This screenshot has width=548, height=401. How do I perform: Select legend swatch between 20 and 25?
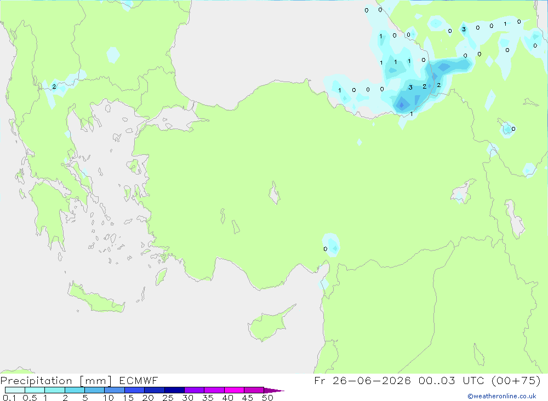click(154, 390)
